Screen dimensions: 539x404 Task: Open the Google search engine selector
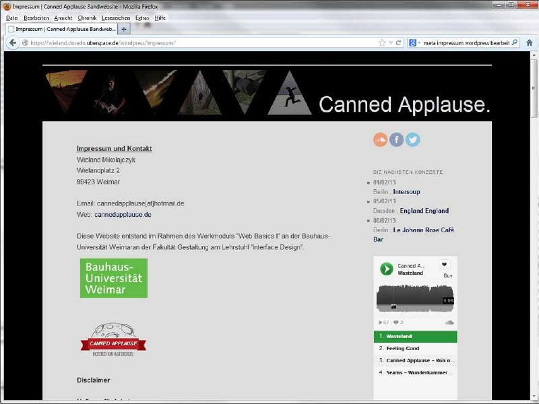tap(414, 43)
